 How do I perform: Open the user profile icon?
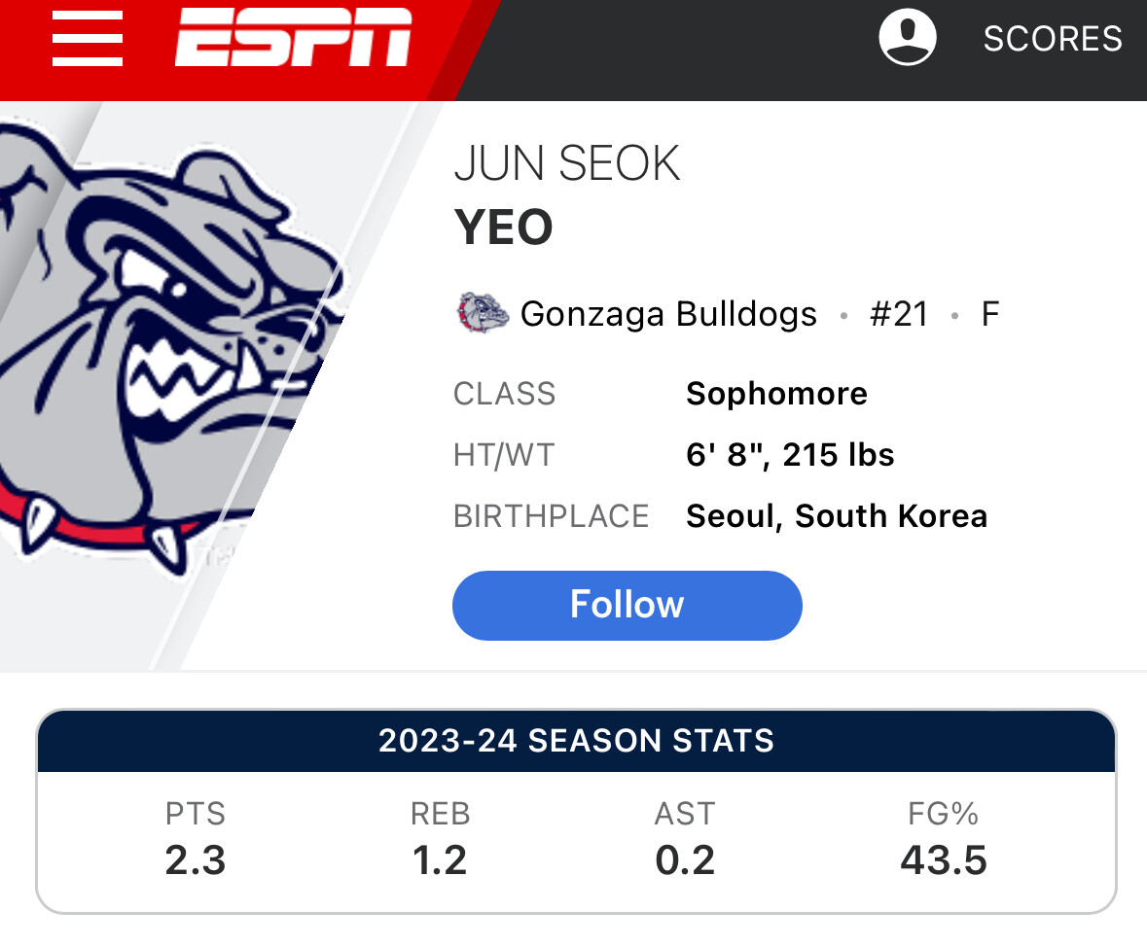(x=907, y=39)
